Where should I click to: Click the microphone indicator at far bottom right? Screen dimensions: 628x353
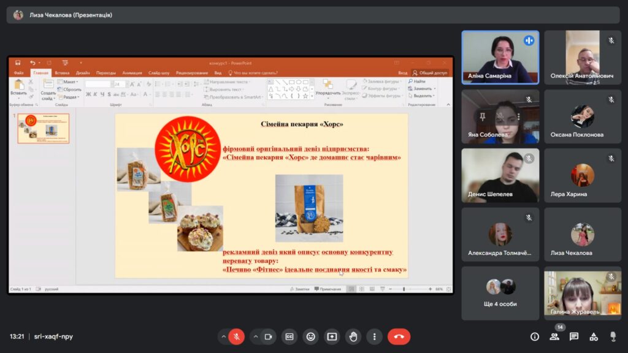point(613,336)
